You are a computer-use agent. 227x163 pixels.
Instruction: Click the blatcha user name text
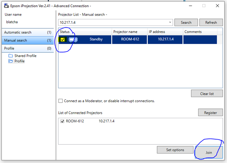(12, 22)
